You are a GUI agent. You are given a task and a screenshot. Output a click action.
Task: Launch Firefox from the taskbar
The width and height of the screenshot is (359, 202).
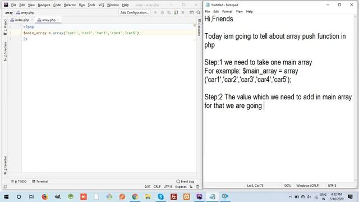click(45, 196)
